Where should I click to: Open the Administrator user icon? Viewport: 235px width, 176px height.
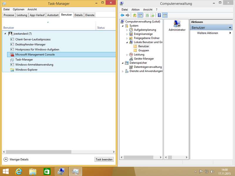pyautogui.click(x=177, y=25)
